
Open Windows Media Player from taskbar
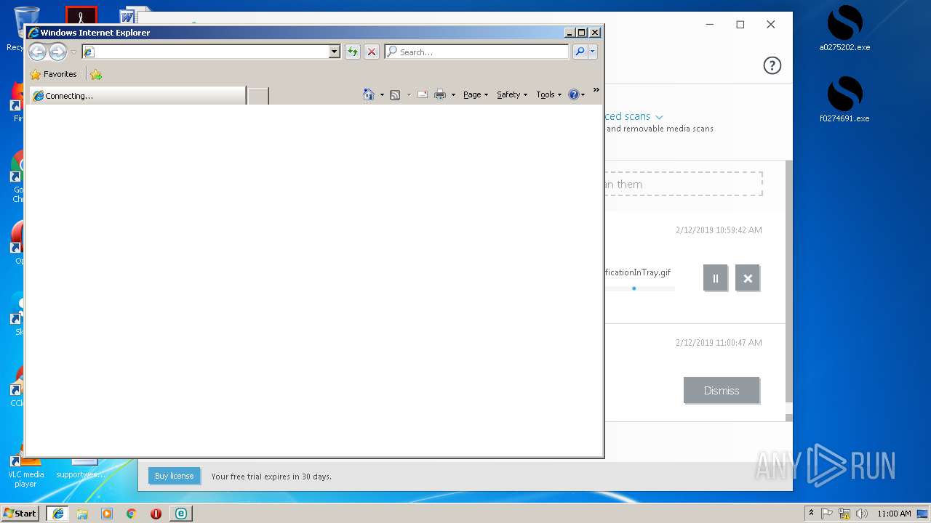click(107, 514)
